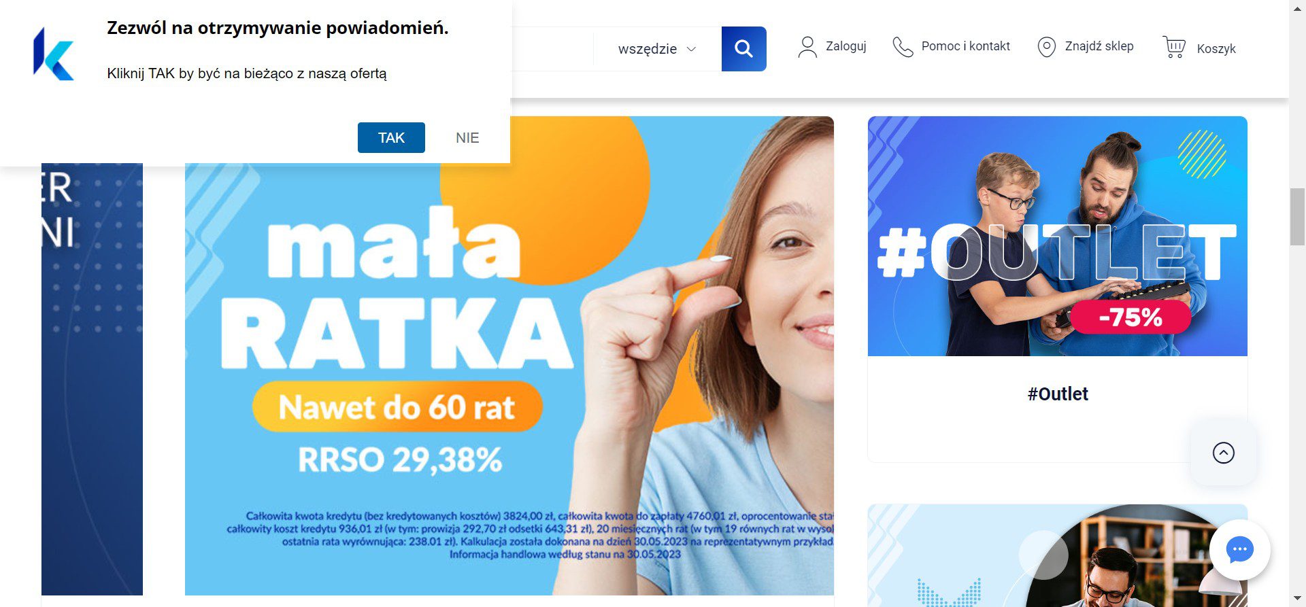Select Znajdź sklep in header
Viewport: 1306px width, 607px height.
point(1099,46)
